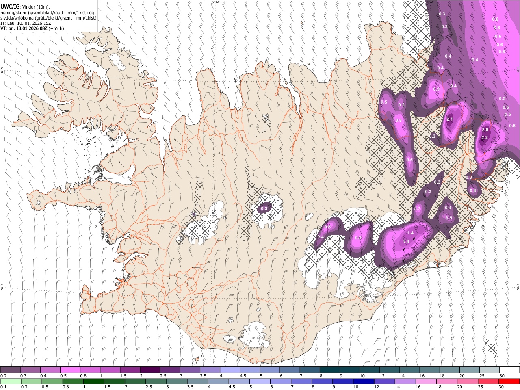Image resolution: width=520 pixels, height=390 pixels.
Task: Click the 2.1 snowfall value on the map
Action: tap(450, 119)
